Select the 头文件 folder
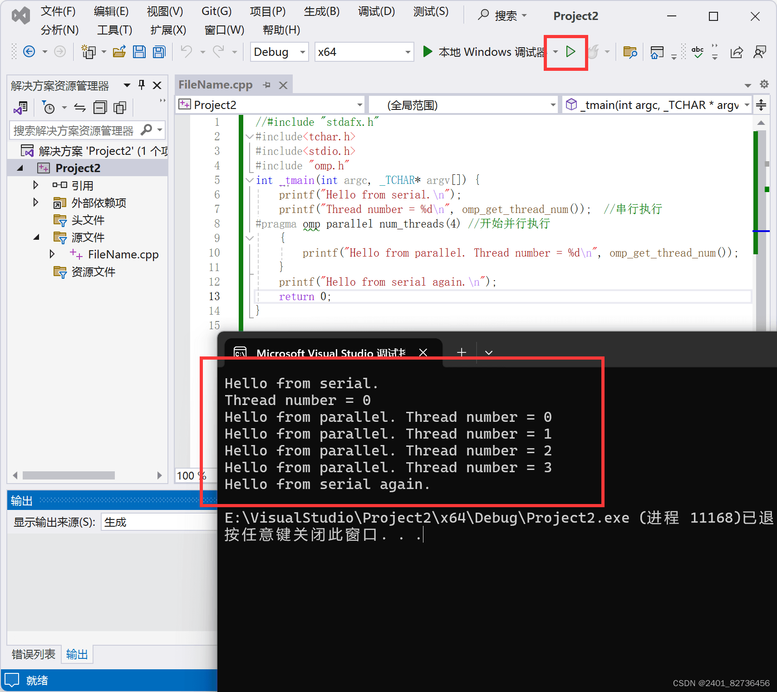 click(79, 220)
